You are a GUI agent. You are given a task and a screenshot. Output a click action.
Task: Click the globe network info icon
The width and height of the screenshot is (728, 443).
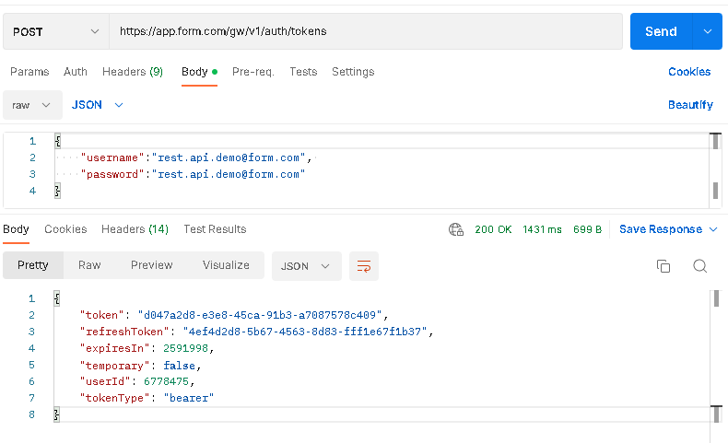coord(455,229)
